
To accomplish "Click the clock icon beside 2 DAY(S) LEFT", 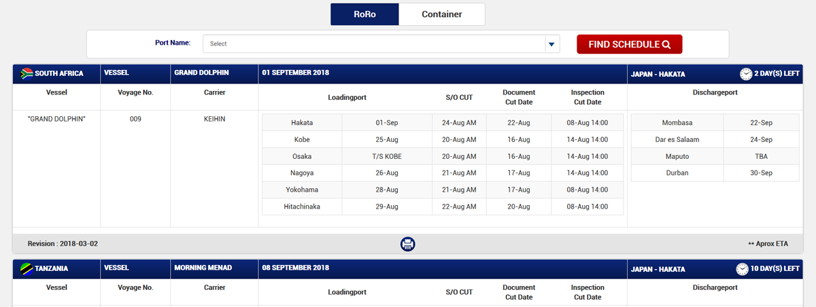I will click(746, 73).
